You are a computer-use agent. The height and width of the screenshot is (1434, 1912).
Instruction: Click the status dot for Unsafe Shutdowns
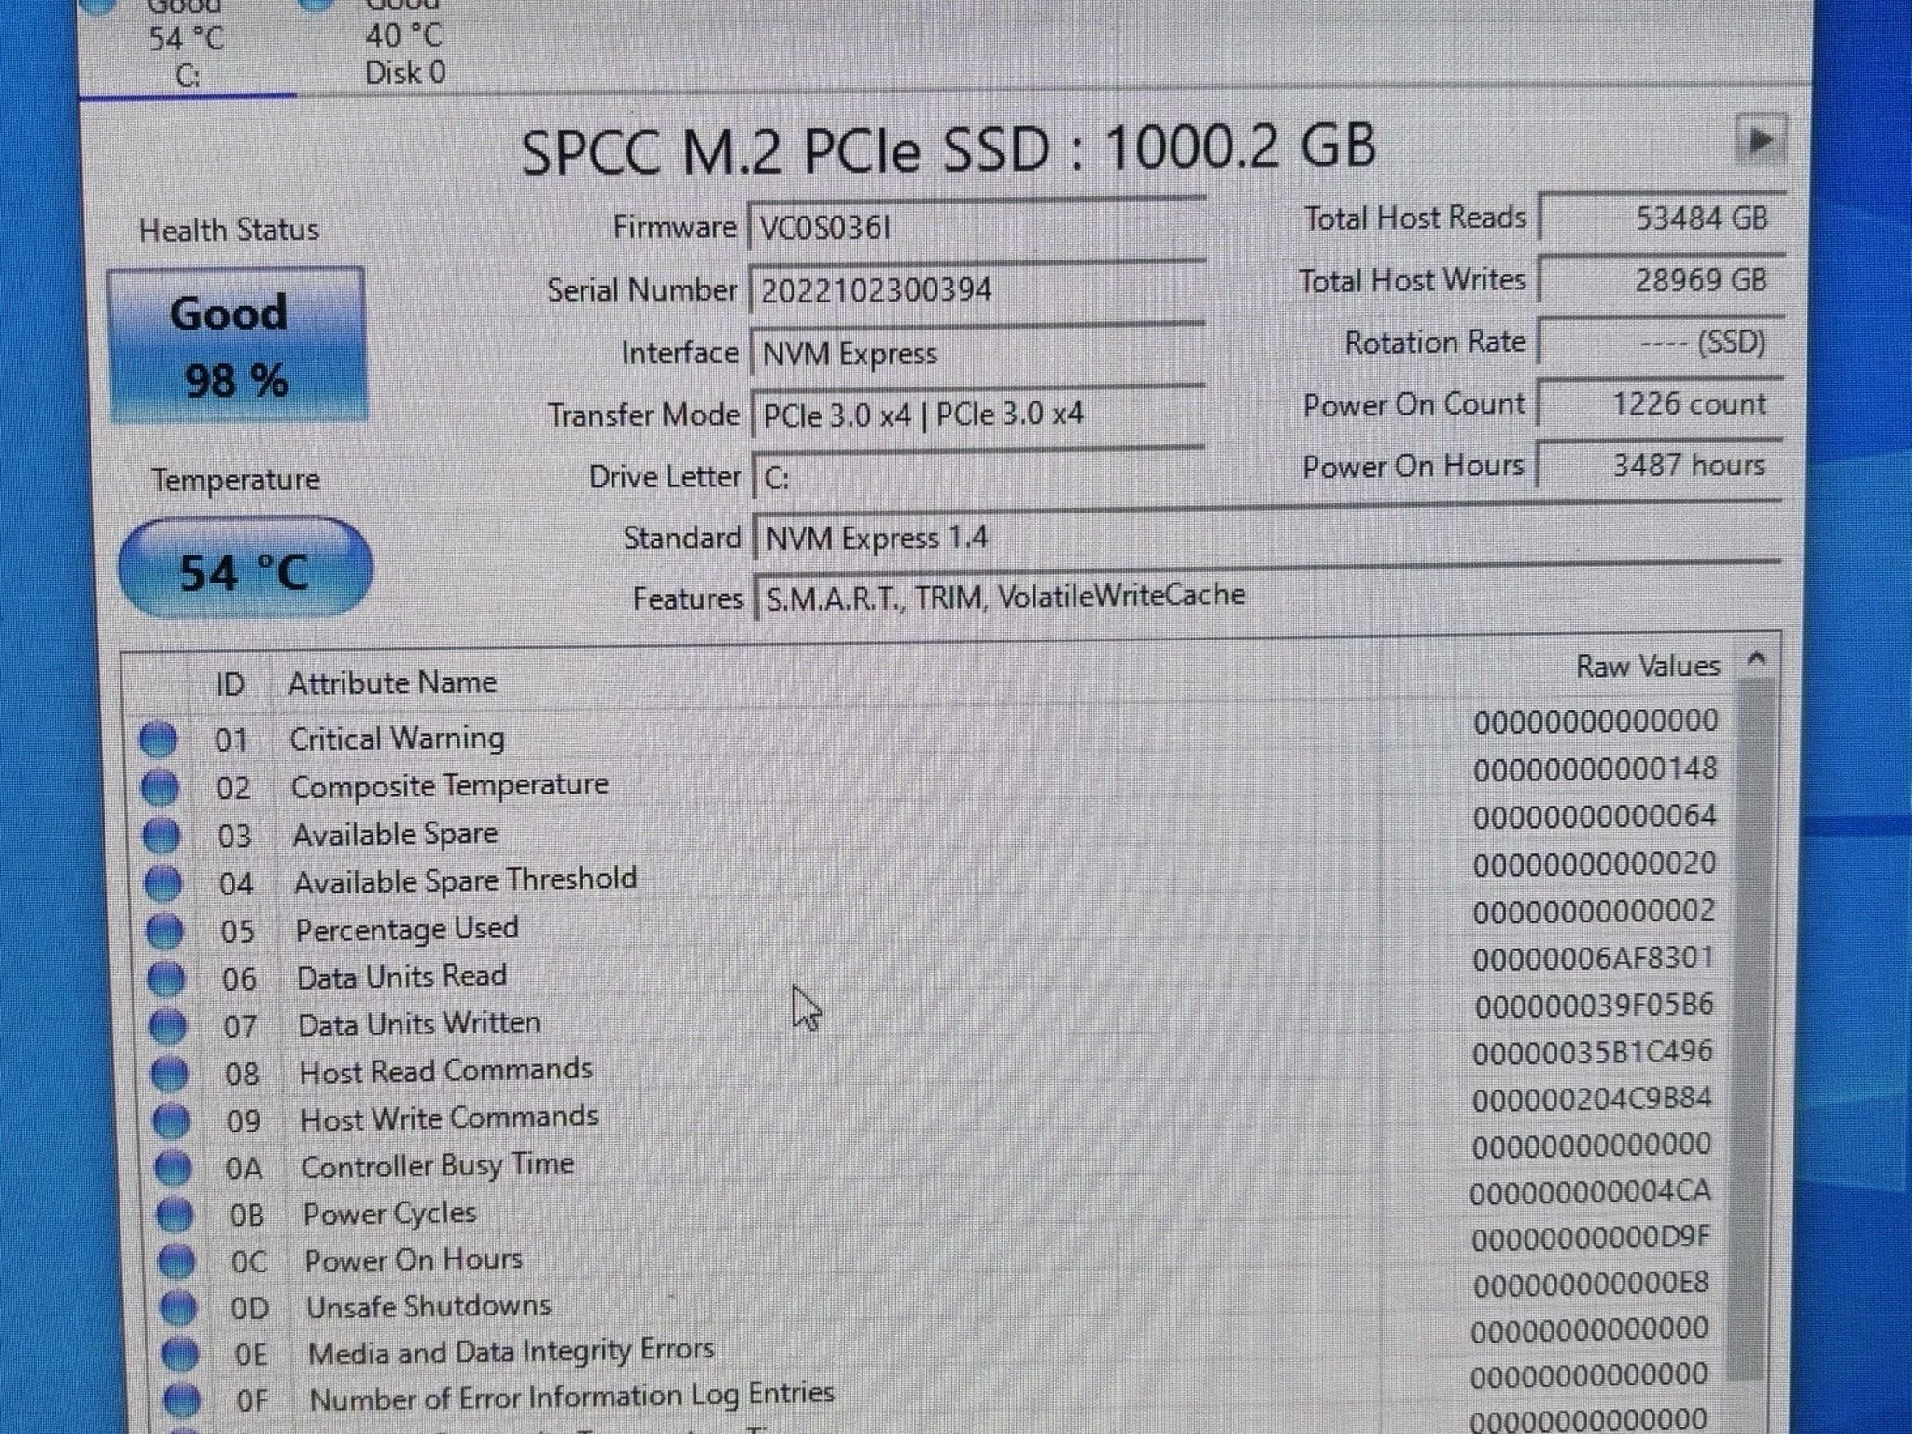[178, 1308]
